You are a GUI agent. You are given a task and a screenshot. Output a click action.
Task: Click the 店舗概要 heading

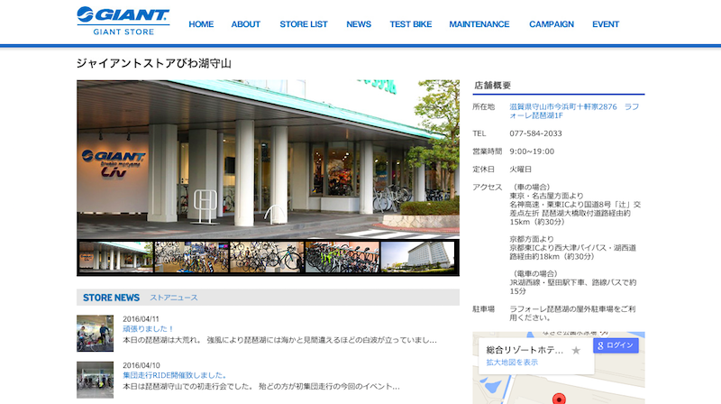click(492, 85)
